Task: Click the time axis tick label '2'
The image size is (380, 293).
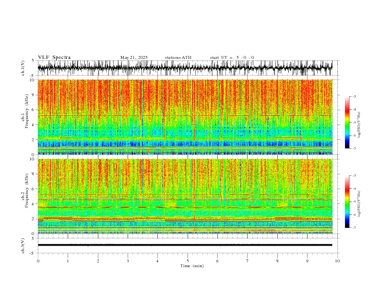Action: [x=98, y=261]
